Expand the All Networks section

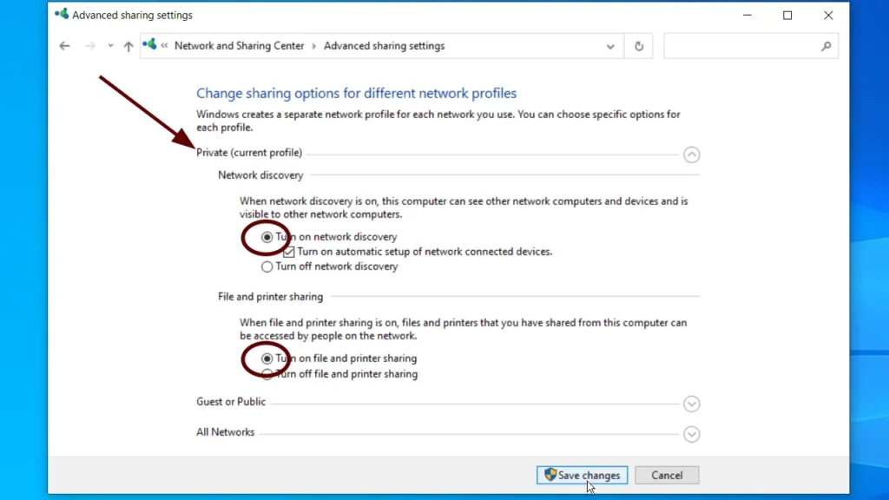click(x=691, y=434)
